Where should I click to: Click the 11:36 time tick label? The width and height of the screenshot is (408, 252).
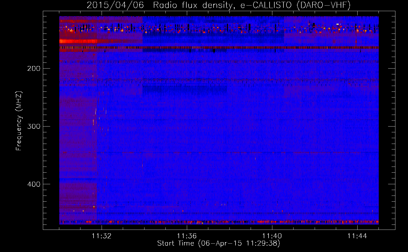pos(187,236)
